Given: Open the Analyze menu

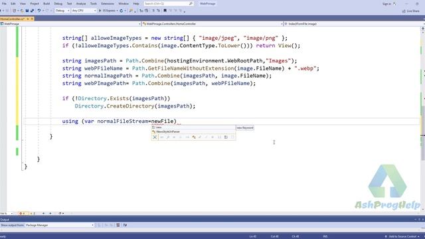Looking at the screenshot, I should pos(81,3).
